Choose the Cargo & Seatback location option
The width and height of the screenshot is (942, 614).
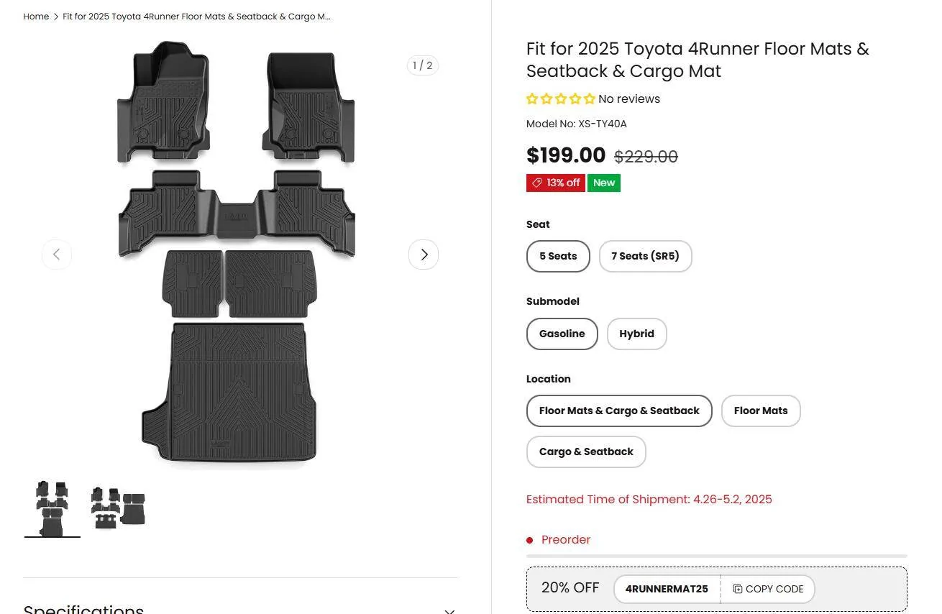pos(586,452)
